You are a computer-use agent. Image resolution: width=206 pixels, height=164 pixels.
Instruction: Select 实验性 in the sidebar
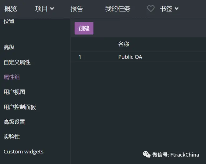[12, 137]
